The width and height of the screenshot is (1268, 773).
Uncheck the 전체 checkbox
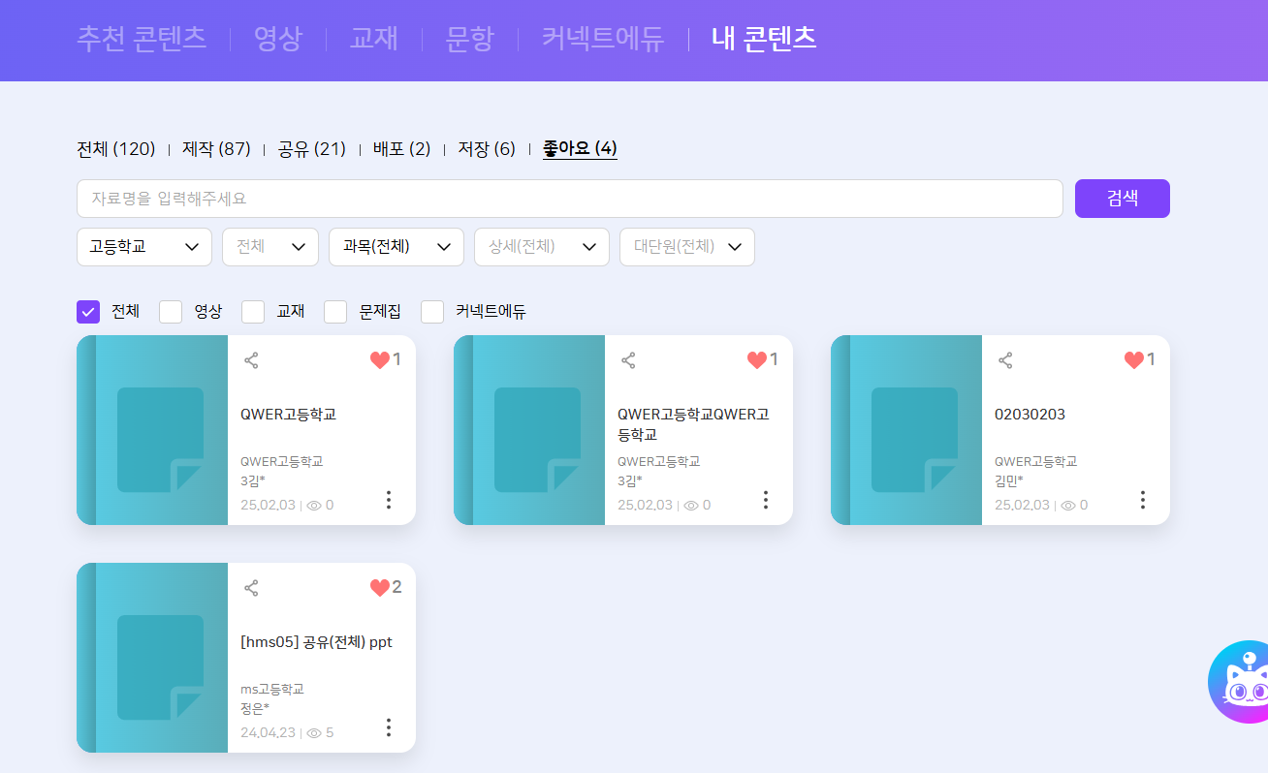[x=88, y=312]
